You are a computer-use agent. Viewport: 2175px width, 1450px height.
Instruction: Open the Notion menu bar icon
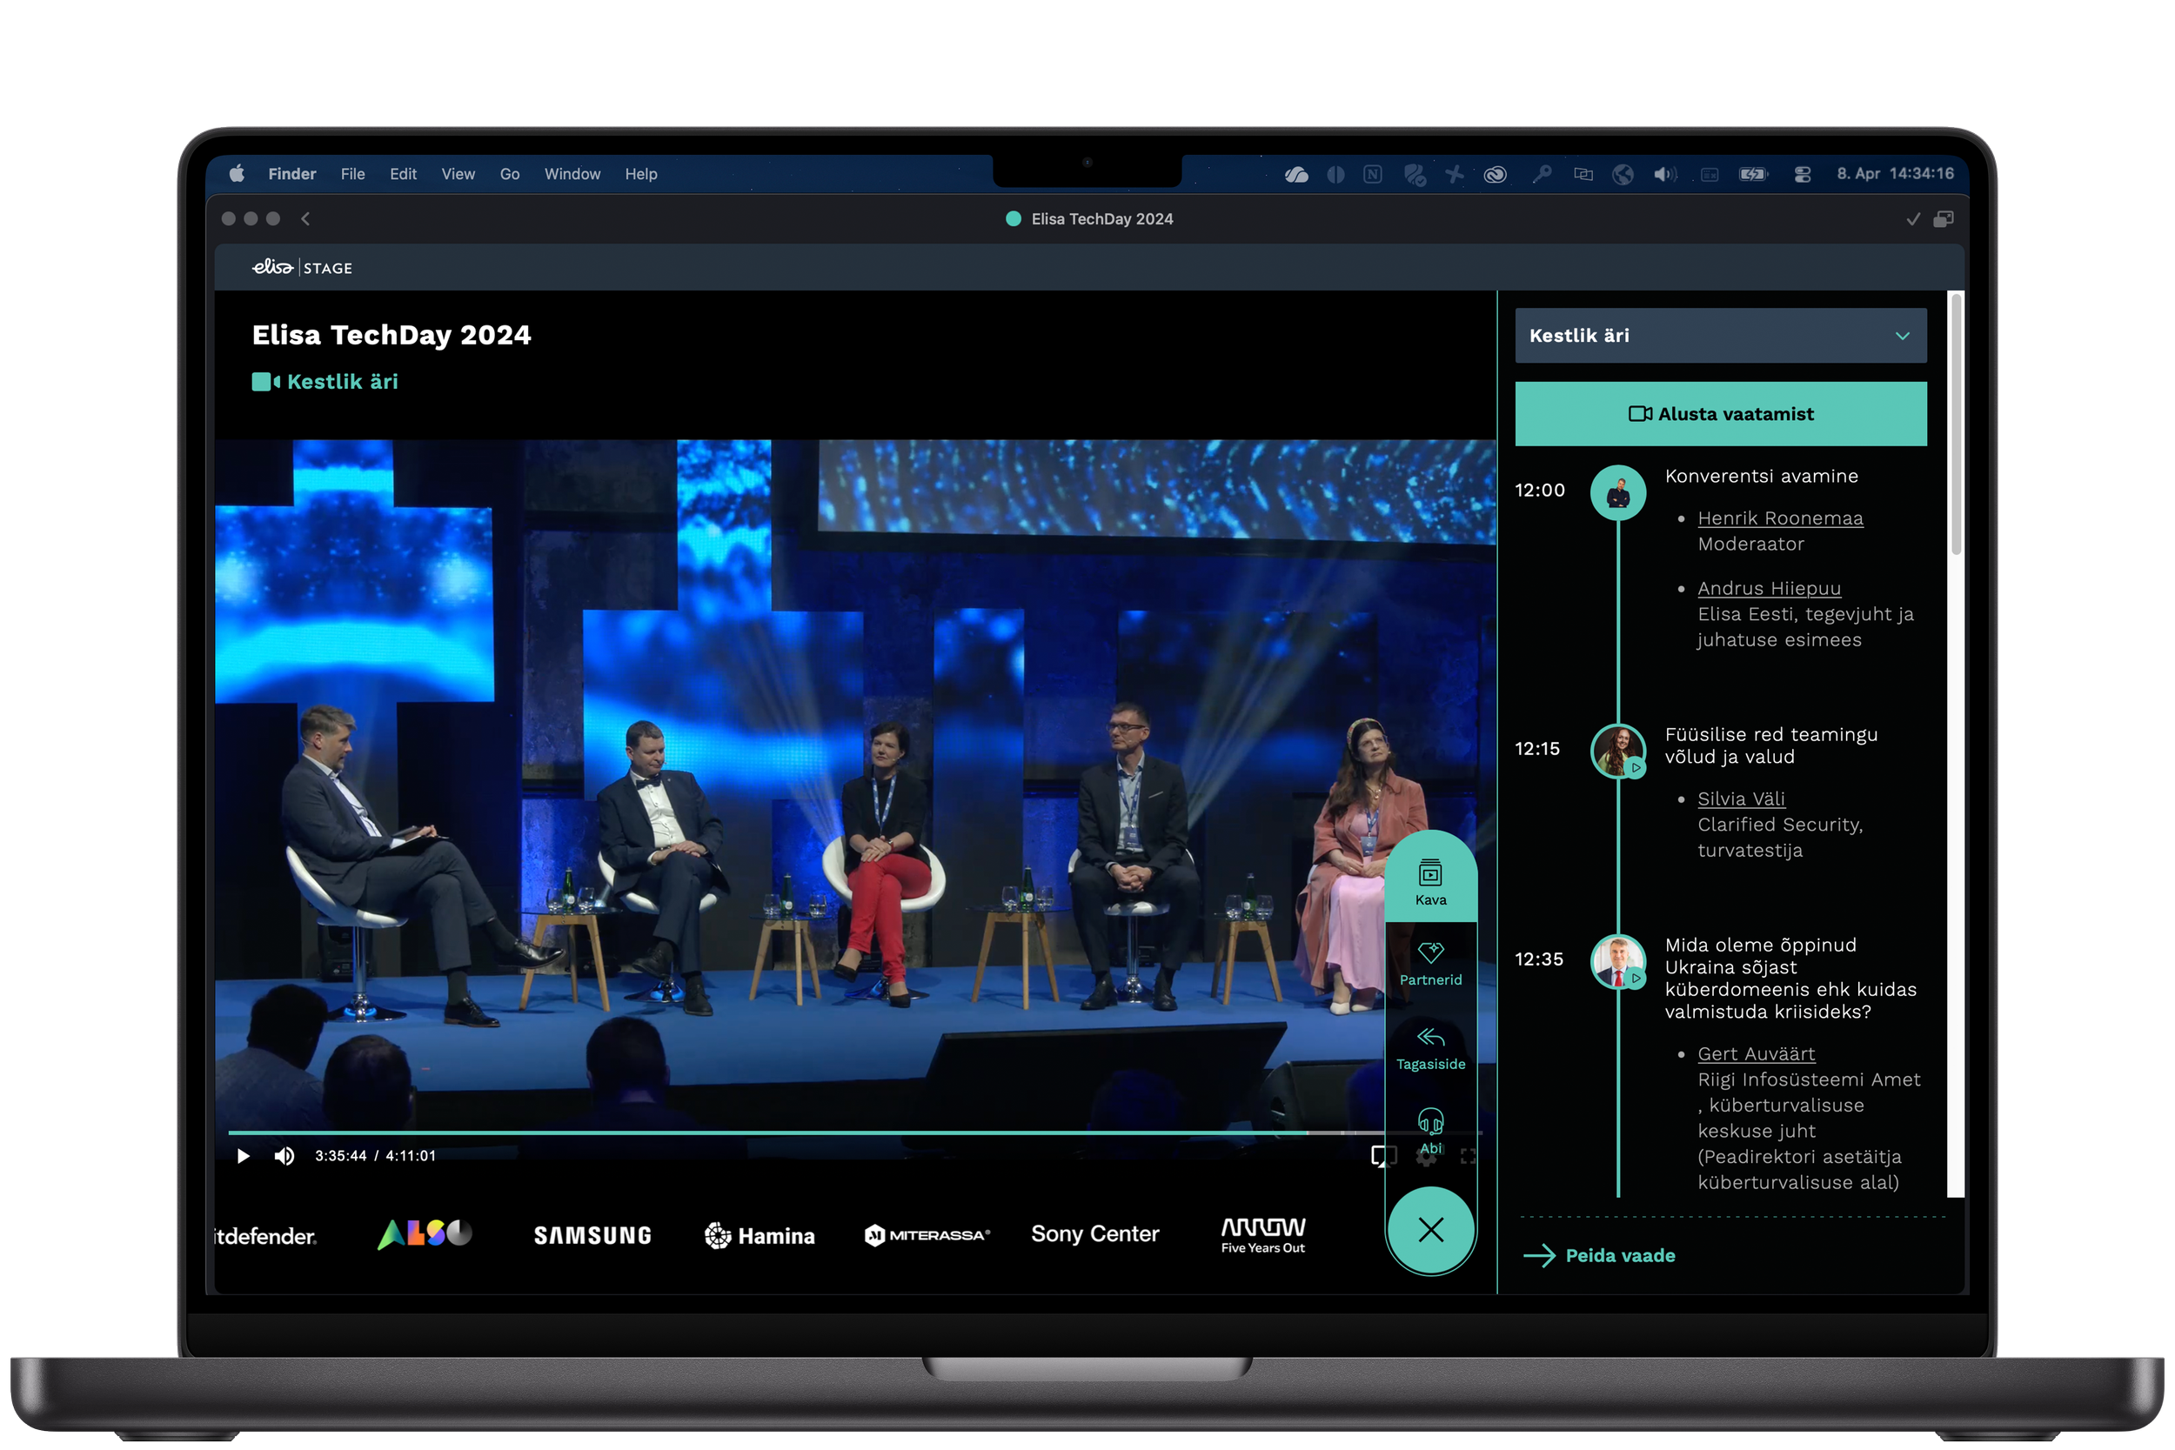coord(1372,174)
